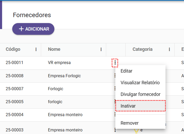Viewport: 184px width, 134px height.
Task: Click the three-dot icon for VR empresa
Action: coord(115,63)
